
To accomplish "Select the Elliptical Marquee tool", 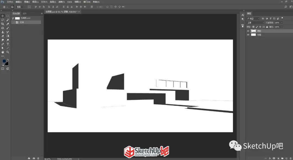I will pyautogui.click(x=8, y=16).
